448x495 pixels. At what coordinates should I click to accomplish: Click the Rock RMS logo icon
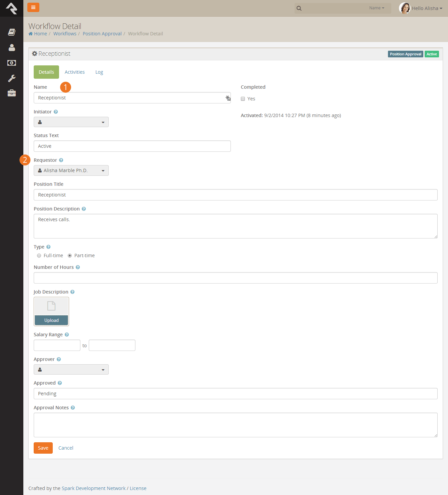[x=12, y=8]
